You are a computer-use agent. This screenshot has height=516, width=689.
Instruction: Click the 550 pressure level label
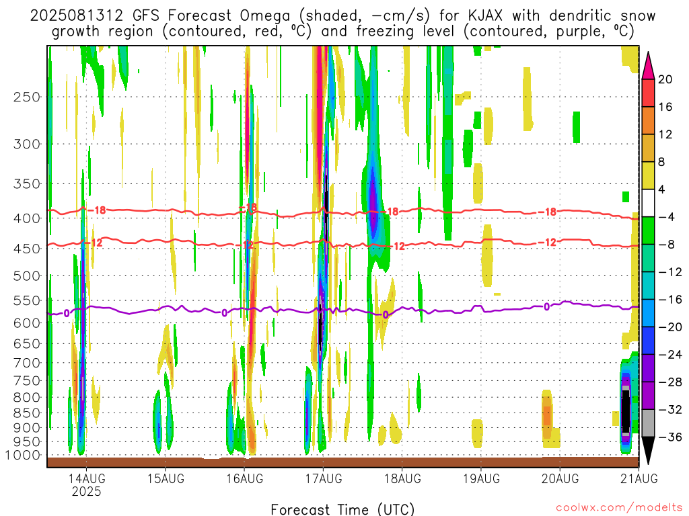coord(27,300)
